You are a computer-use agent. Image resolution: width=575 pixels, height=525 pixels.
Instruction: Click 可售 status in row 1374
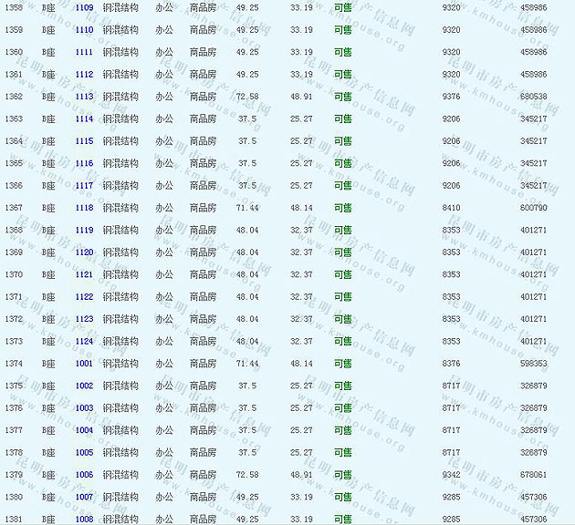click(342, 364)
